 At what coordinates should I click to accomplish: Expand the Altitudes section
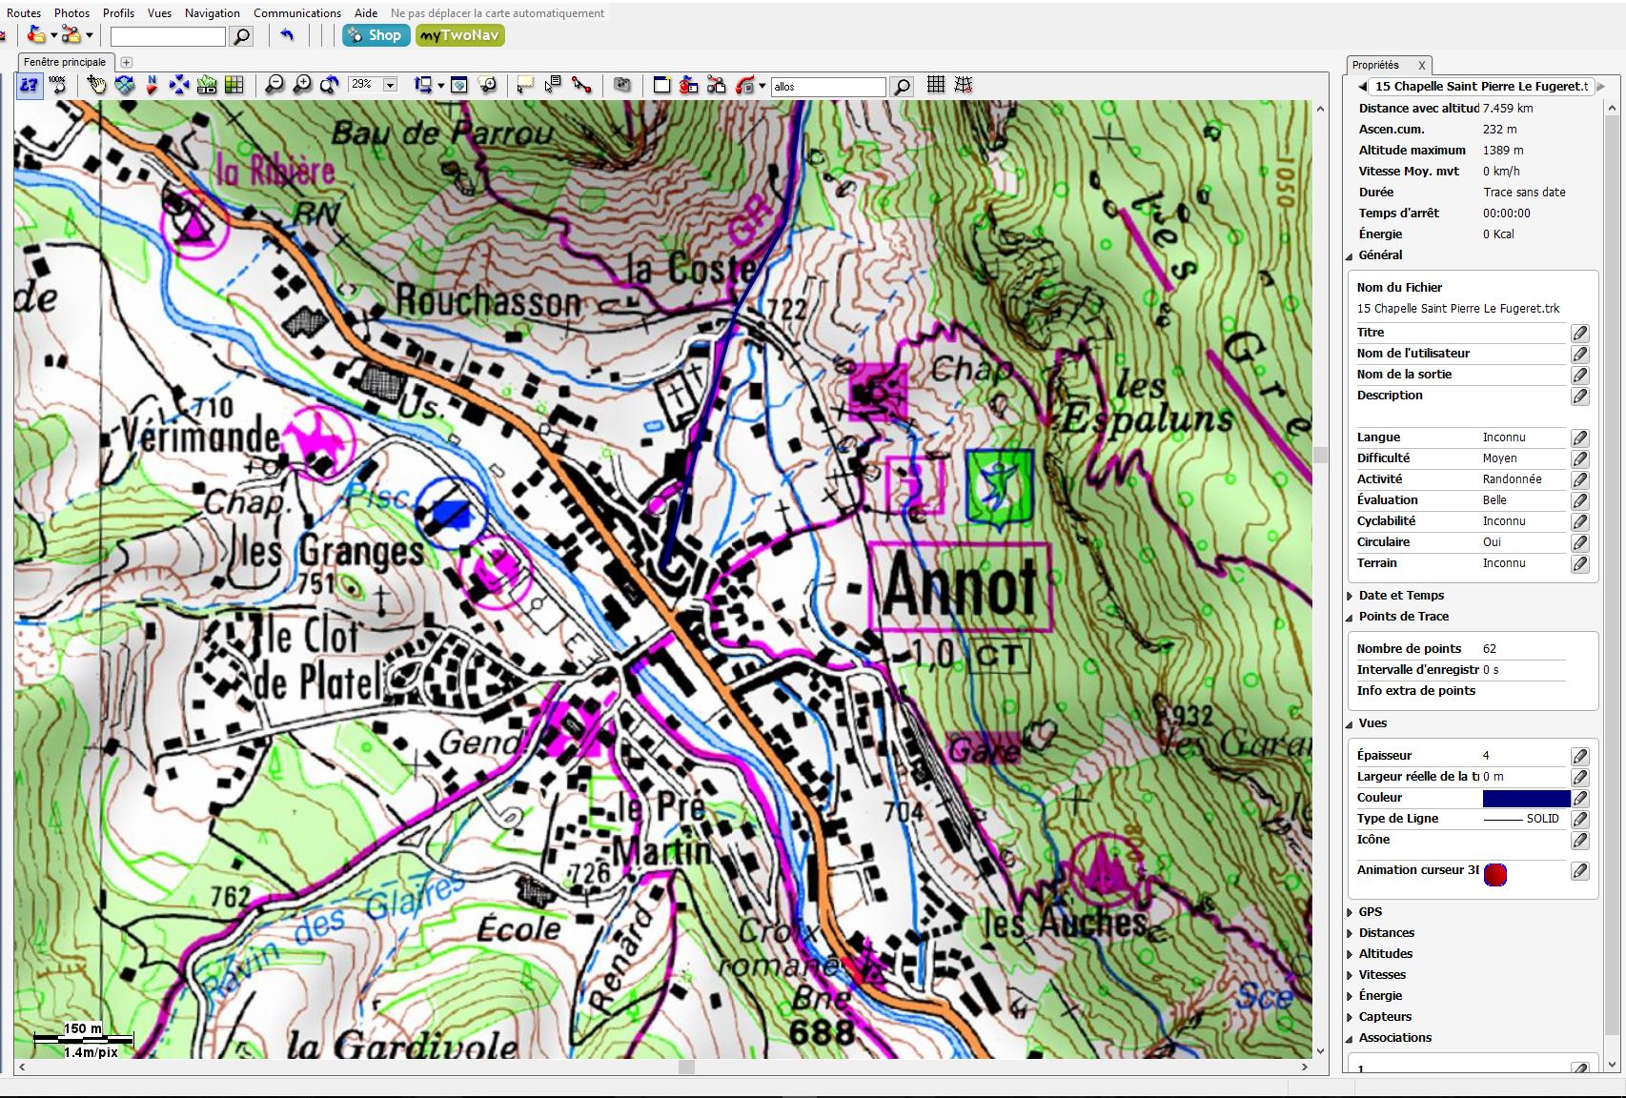pos(1350,954)
